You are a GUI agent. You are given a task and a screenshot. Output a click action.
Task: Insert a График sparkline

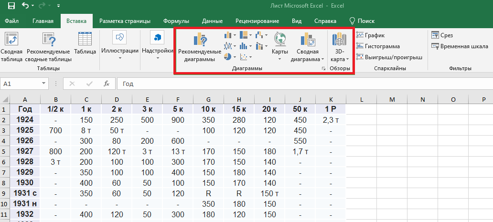(x=370, y=35)
